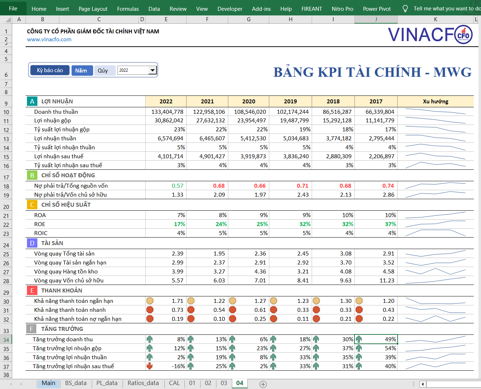
Task: Click Lợi nhuận sau thuế row label
Action: [59, 156]
